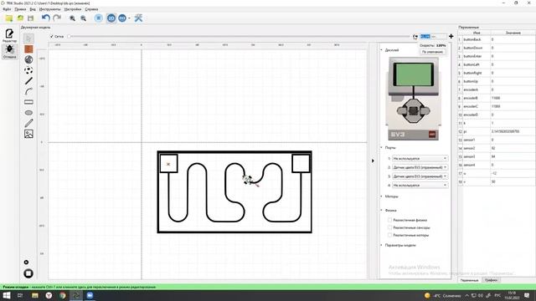Image resolution: width=536 pixels, height=301 pixels.
Task: Open port 2 color sensor dropdown
Action: click(x=420, y=167)
